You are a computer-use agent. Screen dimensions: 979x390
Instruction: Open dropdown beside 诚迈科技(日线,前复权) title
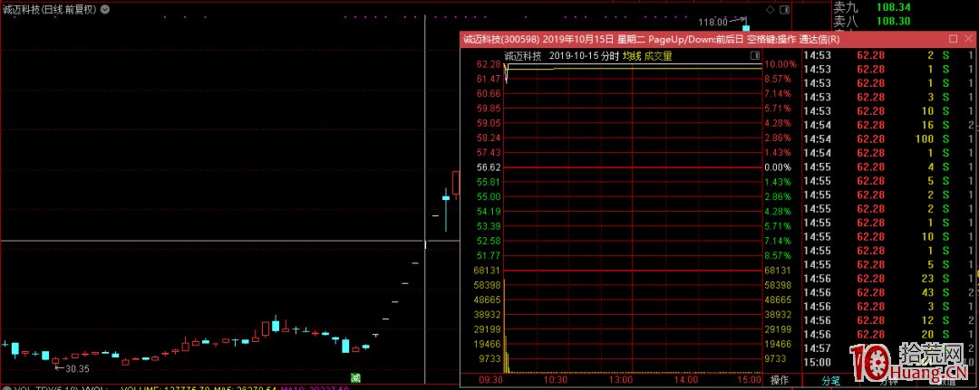click(104, 9)
